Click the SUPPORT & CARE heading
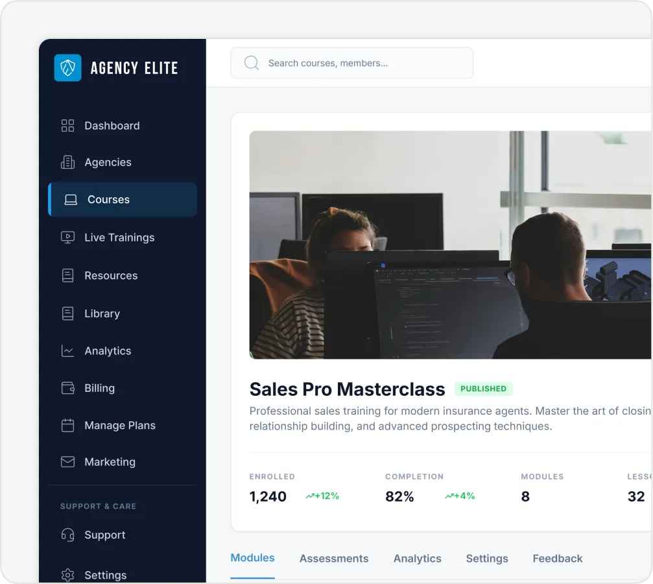Image resolution: width=653 pixels, height=584 pixels. pyautogui.click(x=98, y=506)
